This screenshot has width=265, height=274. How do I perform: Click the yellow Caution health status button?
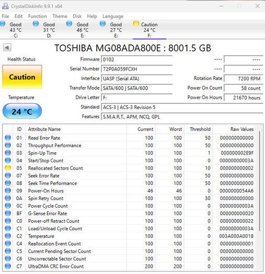tap(22, 77)
